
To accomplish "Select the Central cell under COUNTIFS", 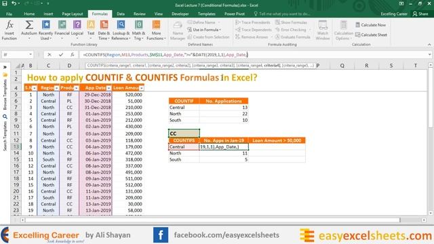I will tap(184, 147).
